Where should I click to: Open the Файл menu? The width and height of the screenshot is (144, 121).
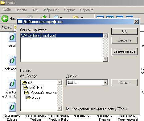6,10
